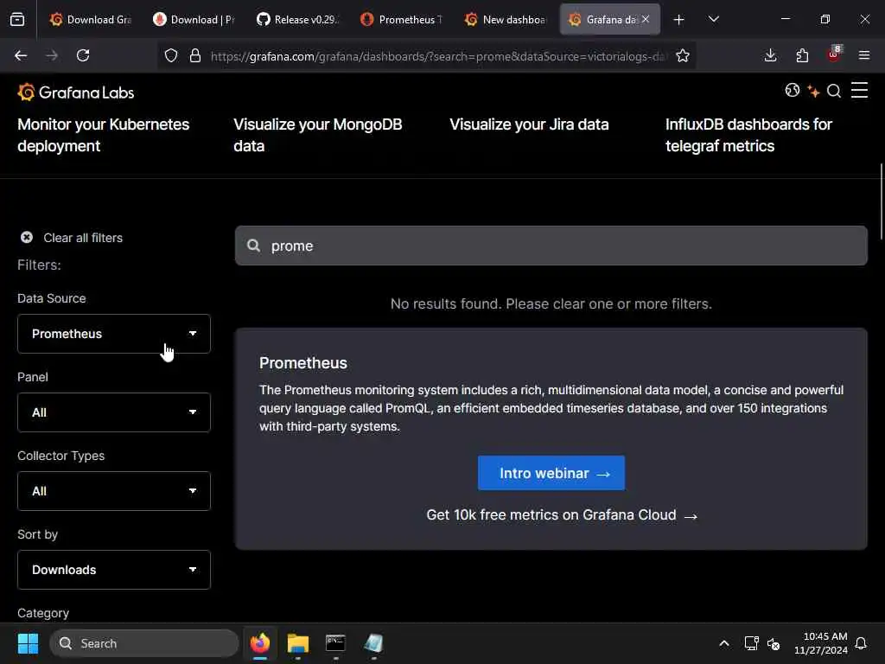This screenshot has width=885, height=664.
Task: Open the Firefox application menu
Action: pos(864,55)
